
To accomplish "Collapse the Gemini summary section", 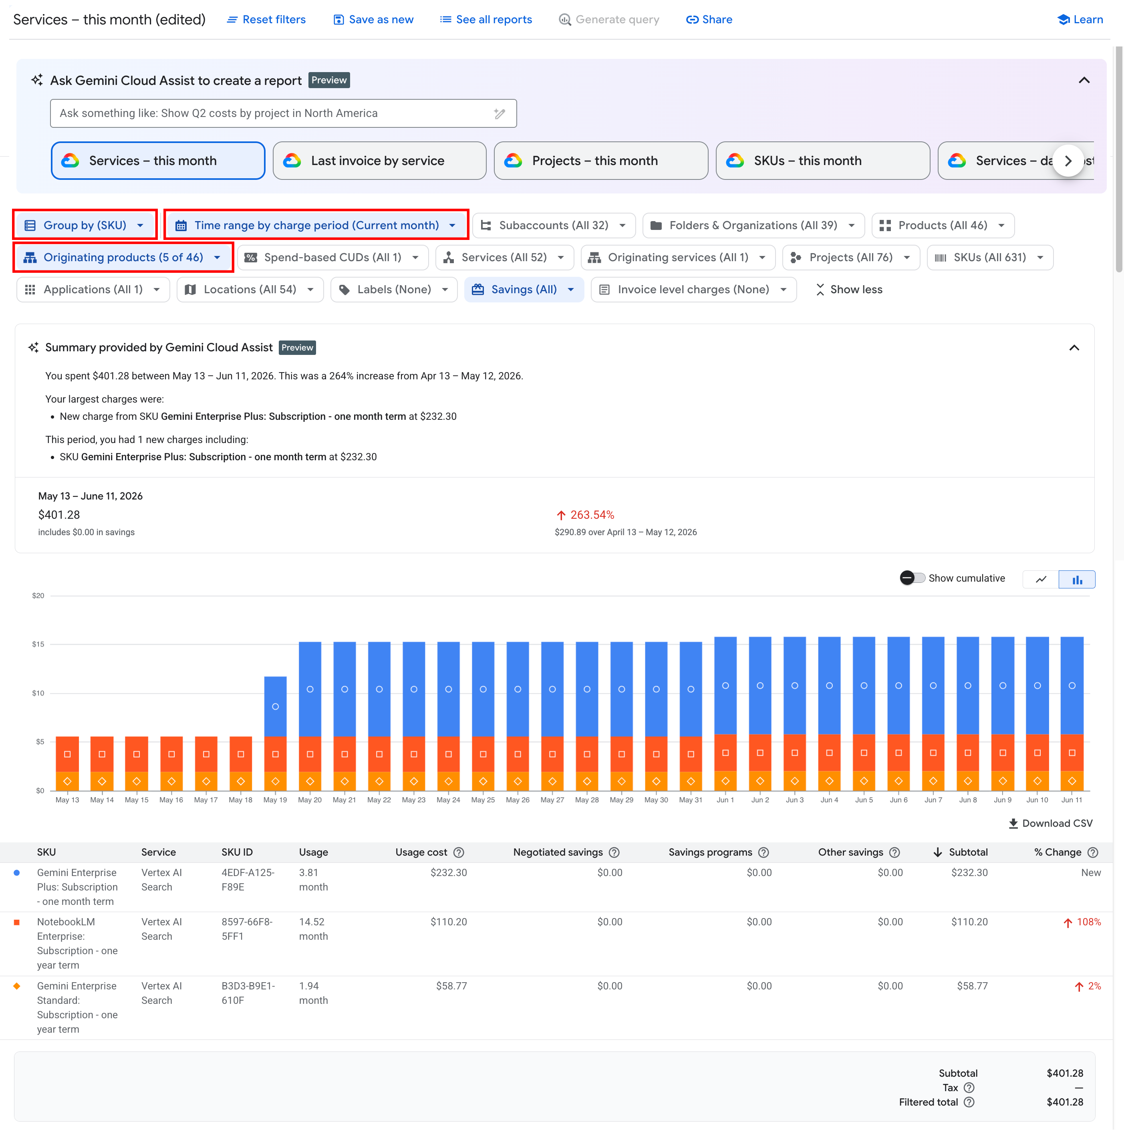I will point(1074,347).
